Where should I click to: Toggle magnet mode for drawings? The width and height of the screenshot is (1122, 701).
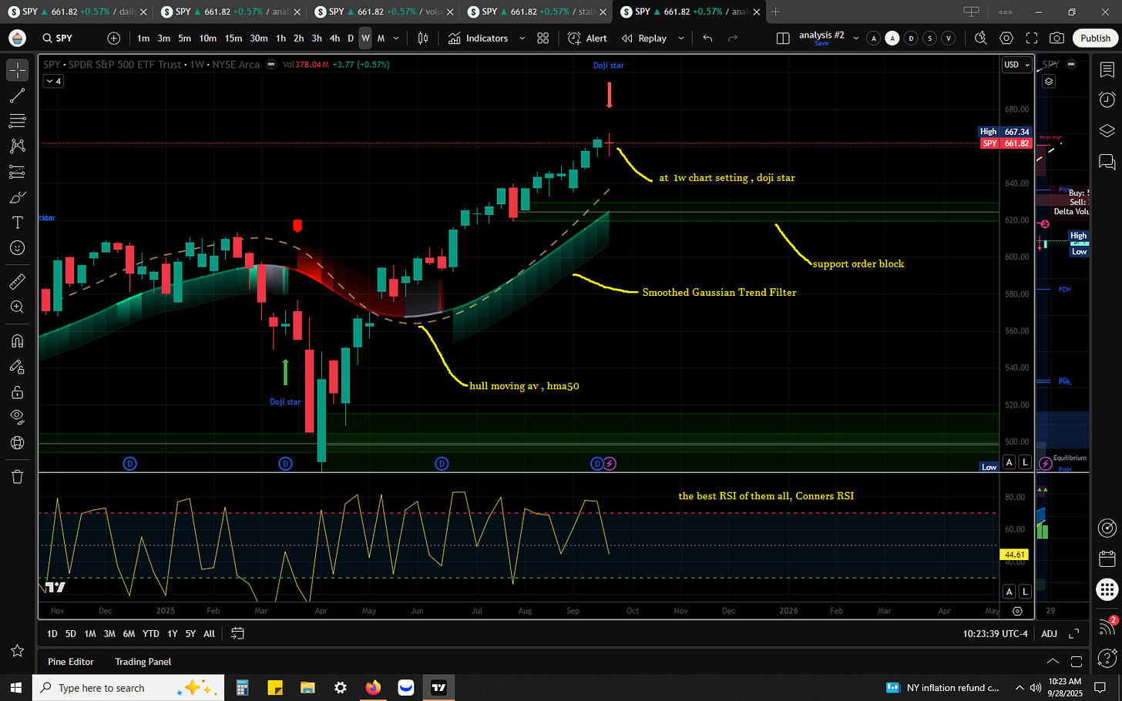[x=17, y=340]
